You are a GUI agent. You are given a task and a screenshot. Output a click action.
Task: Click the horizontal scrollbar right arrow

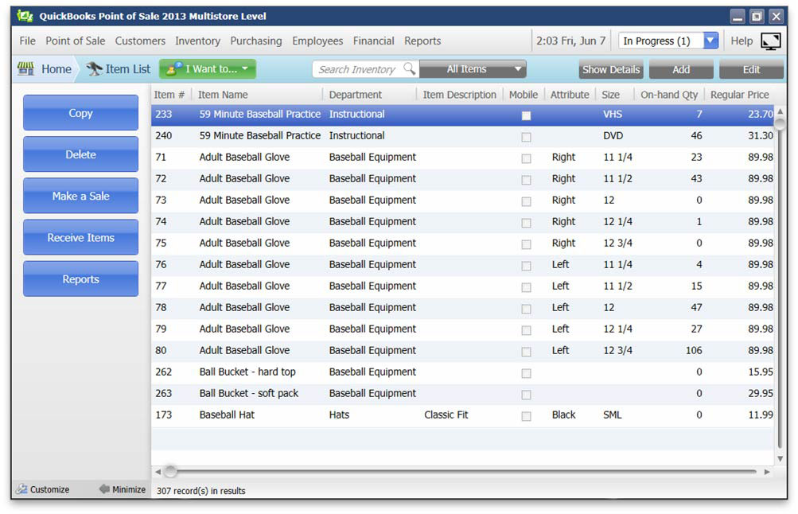[767, 472]
